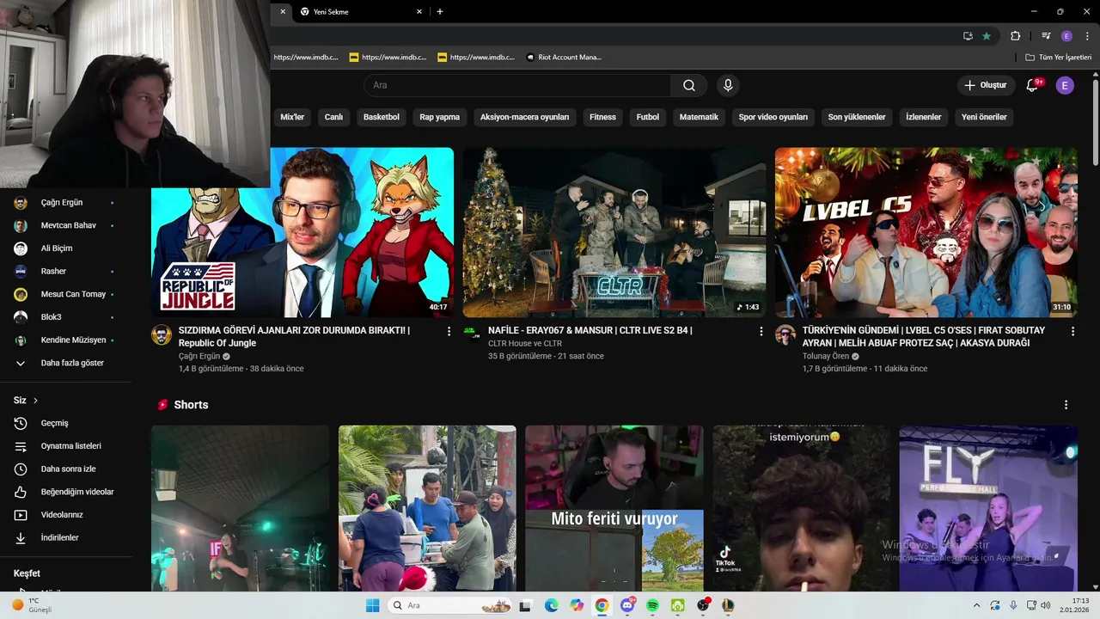
Task: Open the Shorts section logo icon
Action: coord(162,405)
